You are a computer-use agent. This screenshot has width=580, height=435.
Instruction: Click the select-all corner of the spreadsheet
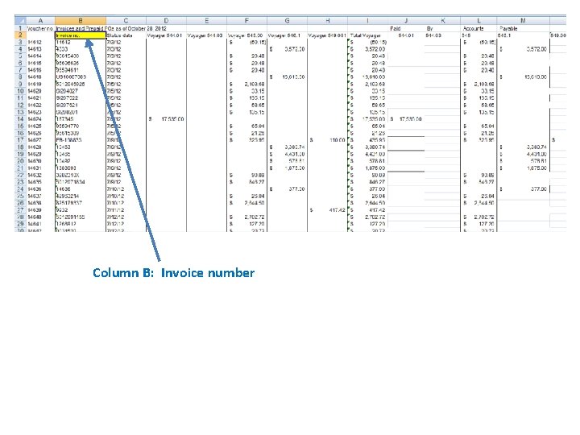point(20,21)
